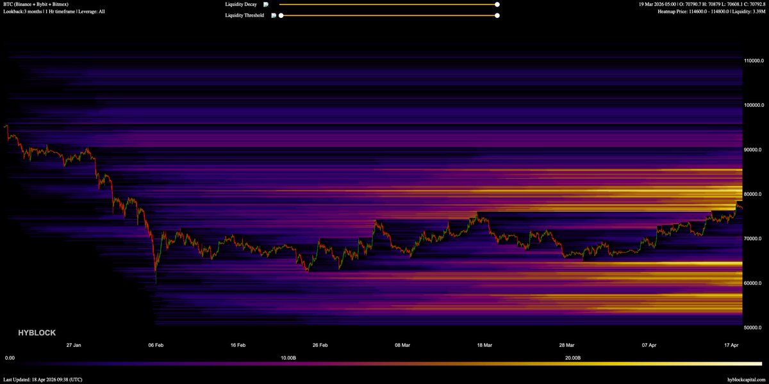
Task: Click the right Liquidity Threshold slider handle
Action: tap(497, 15)
